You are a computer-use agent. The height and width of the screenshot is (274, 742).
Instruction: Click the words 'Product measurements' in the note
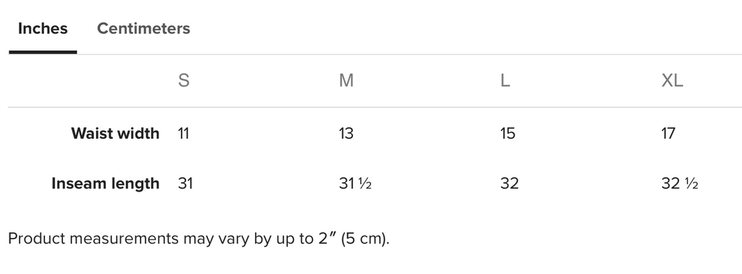pos(93,239)
